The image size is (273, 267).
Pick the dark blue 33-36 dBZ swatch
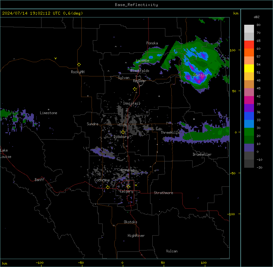click(249, 116)
